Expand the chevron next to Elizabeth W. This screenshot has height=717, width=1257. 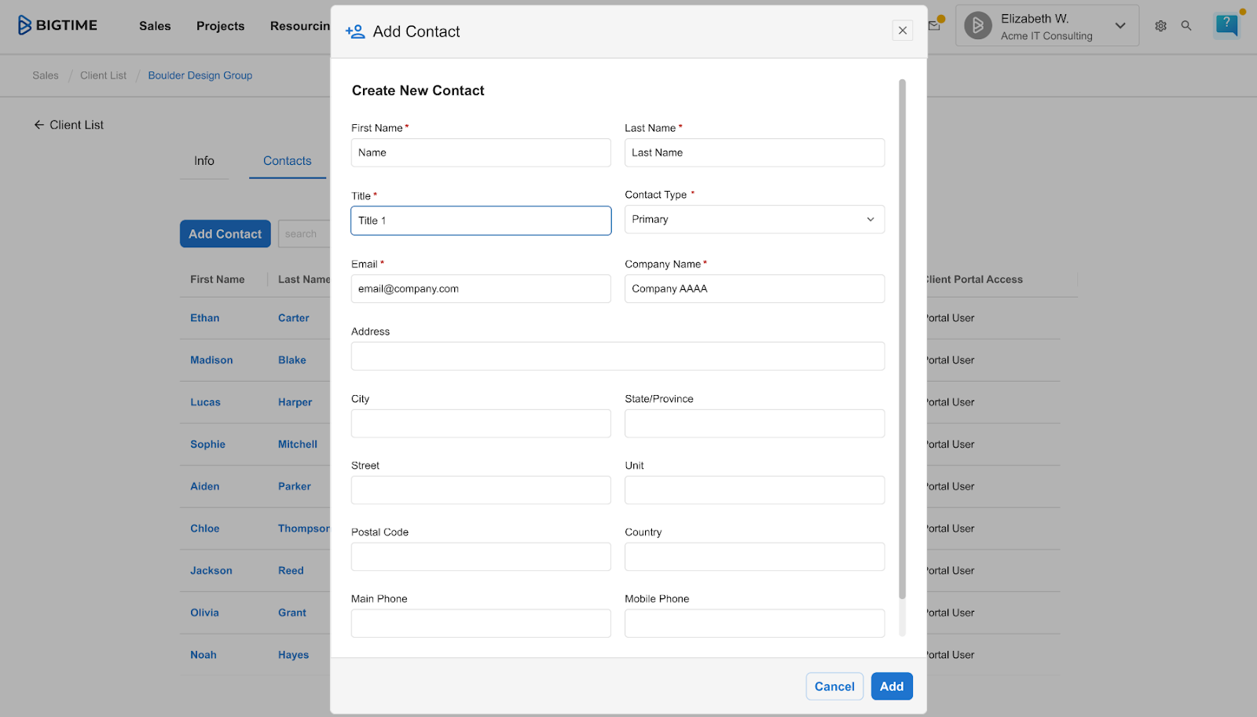tap(1120, 24)
